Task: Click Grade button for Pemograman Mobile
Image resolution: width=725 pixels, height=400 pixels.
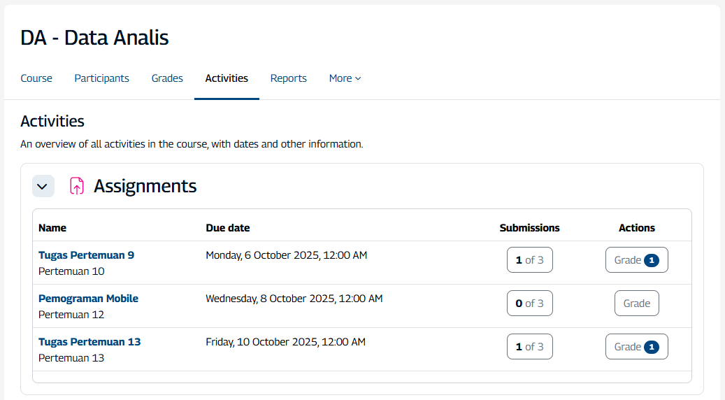Action: (636, 303)
